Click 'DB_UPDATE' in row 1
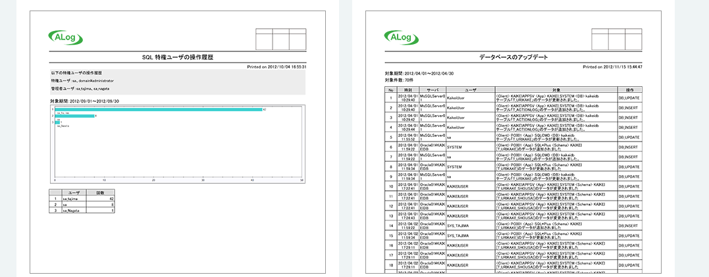Screen dimensions: 709x277 point(629,97)
